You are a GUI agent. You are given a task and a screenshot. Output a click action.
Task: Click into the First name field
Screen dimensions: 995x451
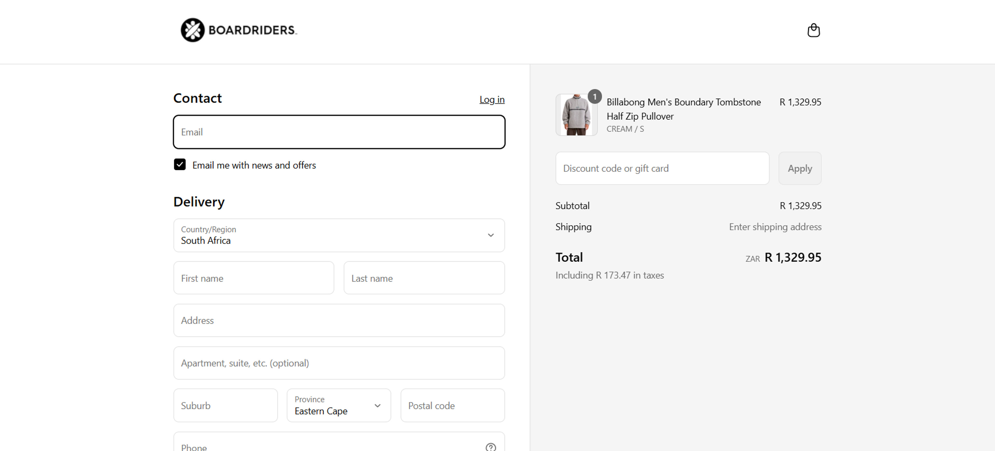253,278
